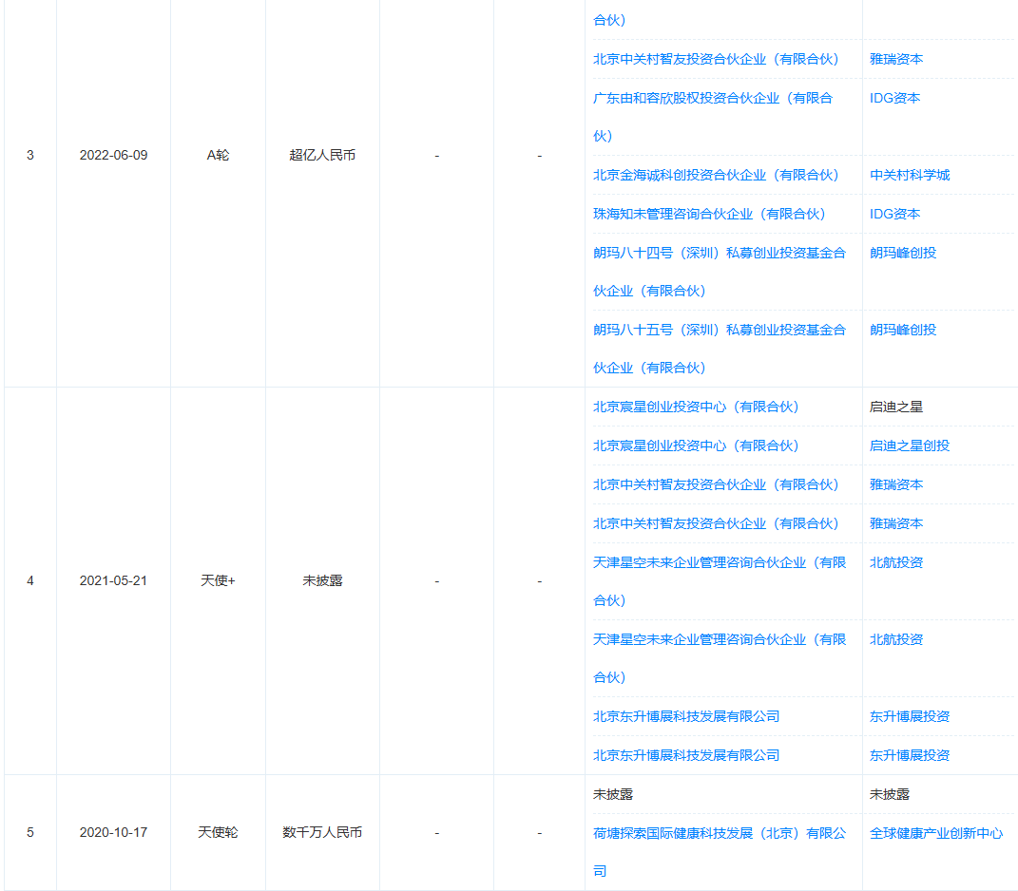Screen dimensions: 1018x891
Task: Open 朗玛八十五号(深圳)私募创业投资基金 link
Action: point(720,349)
